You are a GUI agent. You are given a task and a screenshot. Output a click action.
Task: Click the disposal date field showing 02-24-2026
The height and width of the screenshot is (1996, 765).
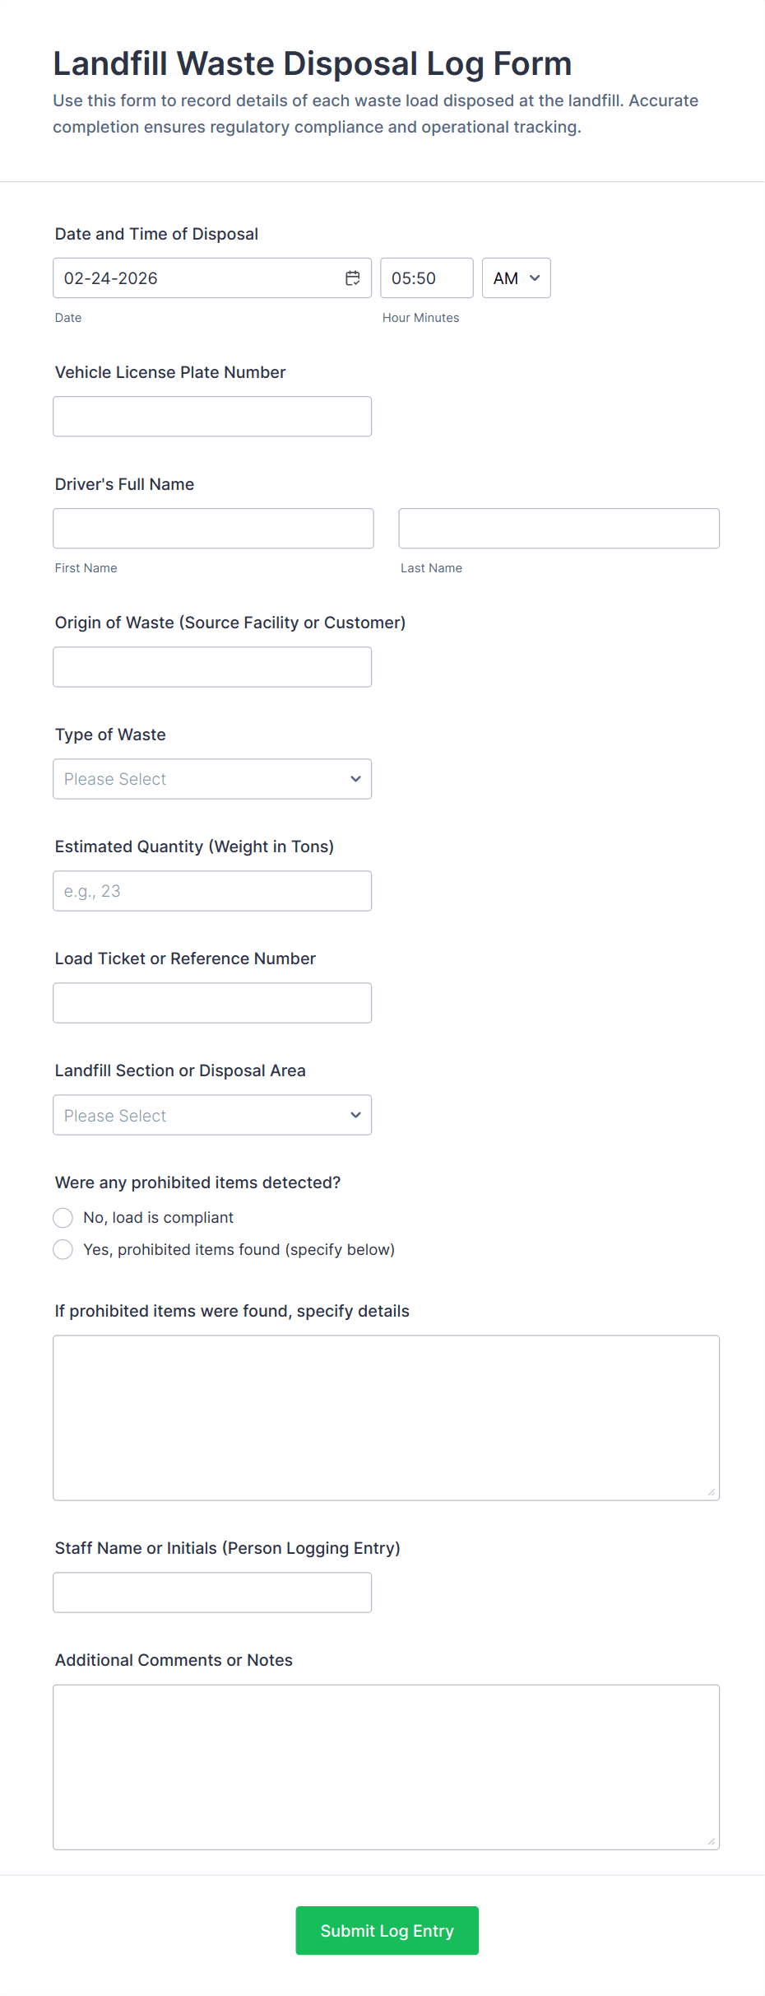197,278
